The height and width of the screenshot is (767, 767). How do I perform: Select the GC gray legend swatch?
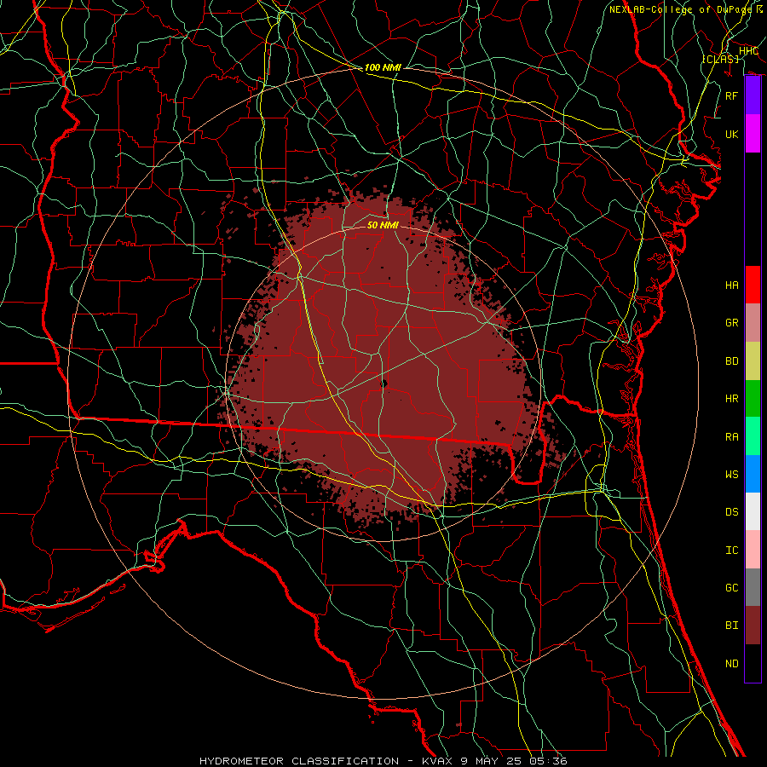pyautogui.click(x=753, y=587)
